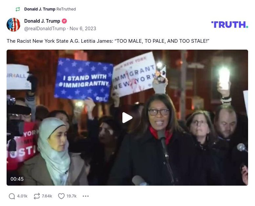Click the ReTruthed label text
This screenshot has height=206, width=255.
click(66, 9)
